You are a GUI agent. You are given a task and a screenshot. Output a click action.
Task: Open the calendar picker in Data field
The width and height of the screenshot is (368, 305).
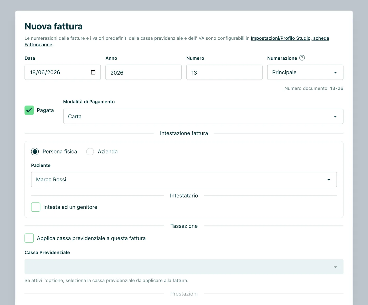click(x=93, y=72)
